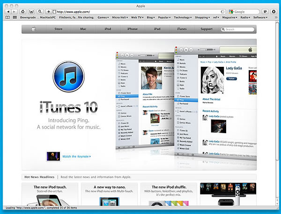
Task: Open the MacHackPC bookmark
Action: click(x=48, y=17)
